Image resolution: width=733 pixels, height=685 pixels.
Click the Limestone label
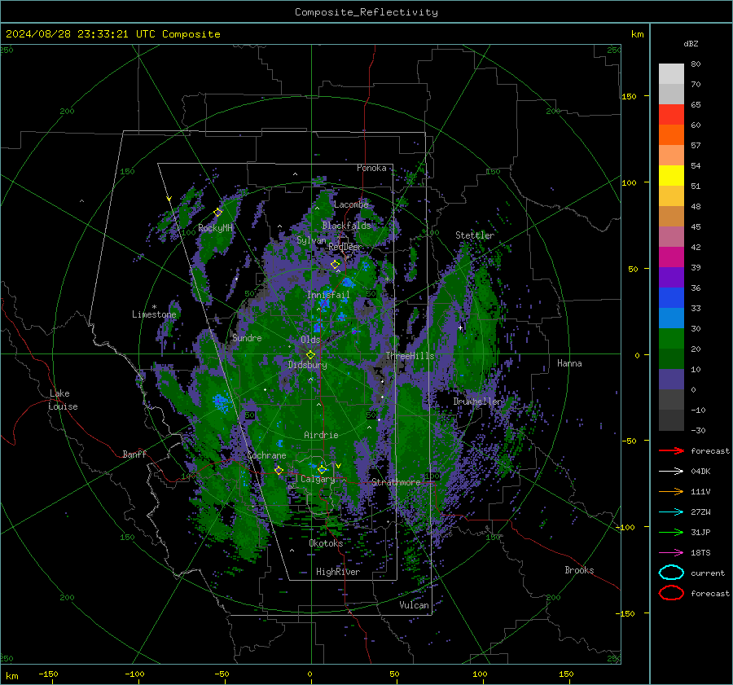[x=154, y=314]
